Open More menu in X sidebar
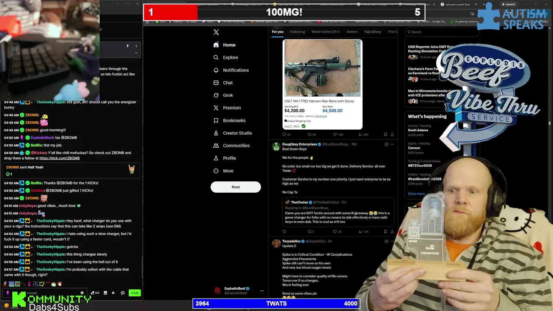Viewport: 553px width, 311px height. (223, 171)
